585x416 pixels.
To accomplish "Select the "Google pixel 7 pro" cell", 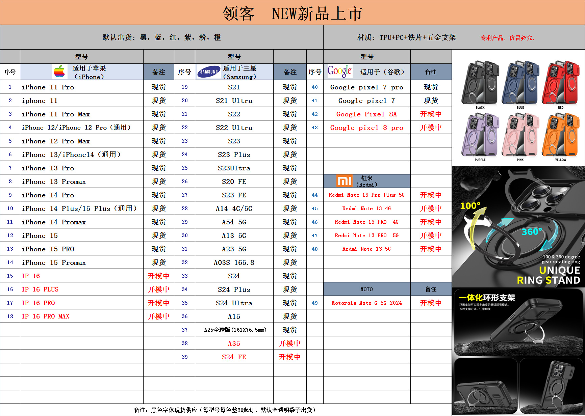I will coord(367,87).
